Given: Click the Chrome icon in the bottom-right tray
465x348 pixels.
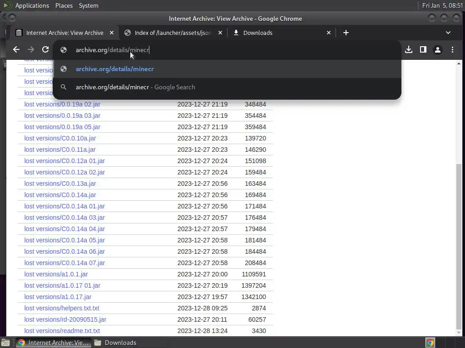Looking at the screenshot, I should pos(430,343).
